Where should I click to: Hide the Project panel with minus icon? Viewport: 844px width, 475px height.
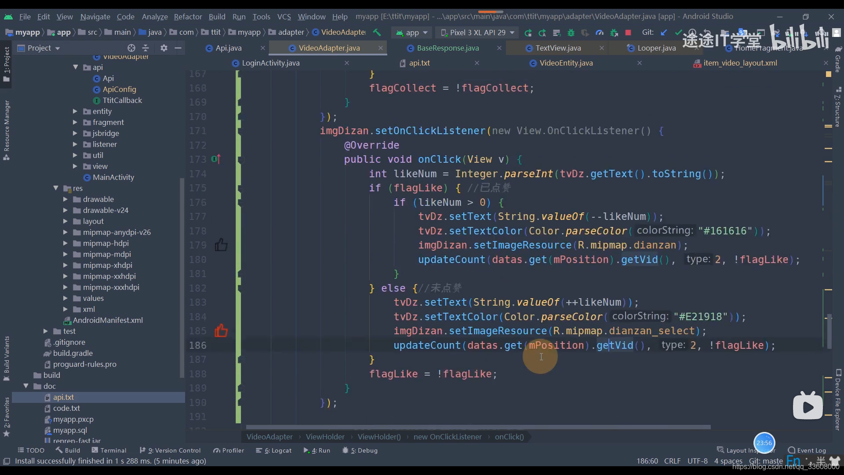(x=178, y=48)
